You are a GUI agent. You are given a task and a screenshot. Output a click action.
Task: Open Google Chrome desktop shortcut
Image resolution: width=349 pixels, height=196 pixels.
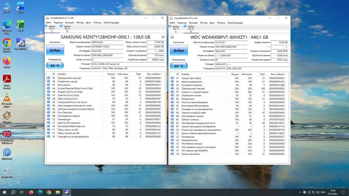point(7,45)
